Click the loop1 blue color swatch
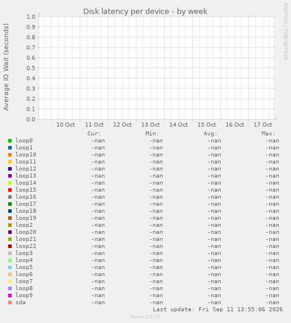 10,148
